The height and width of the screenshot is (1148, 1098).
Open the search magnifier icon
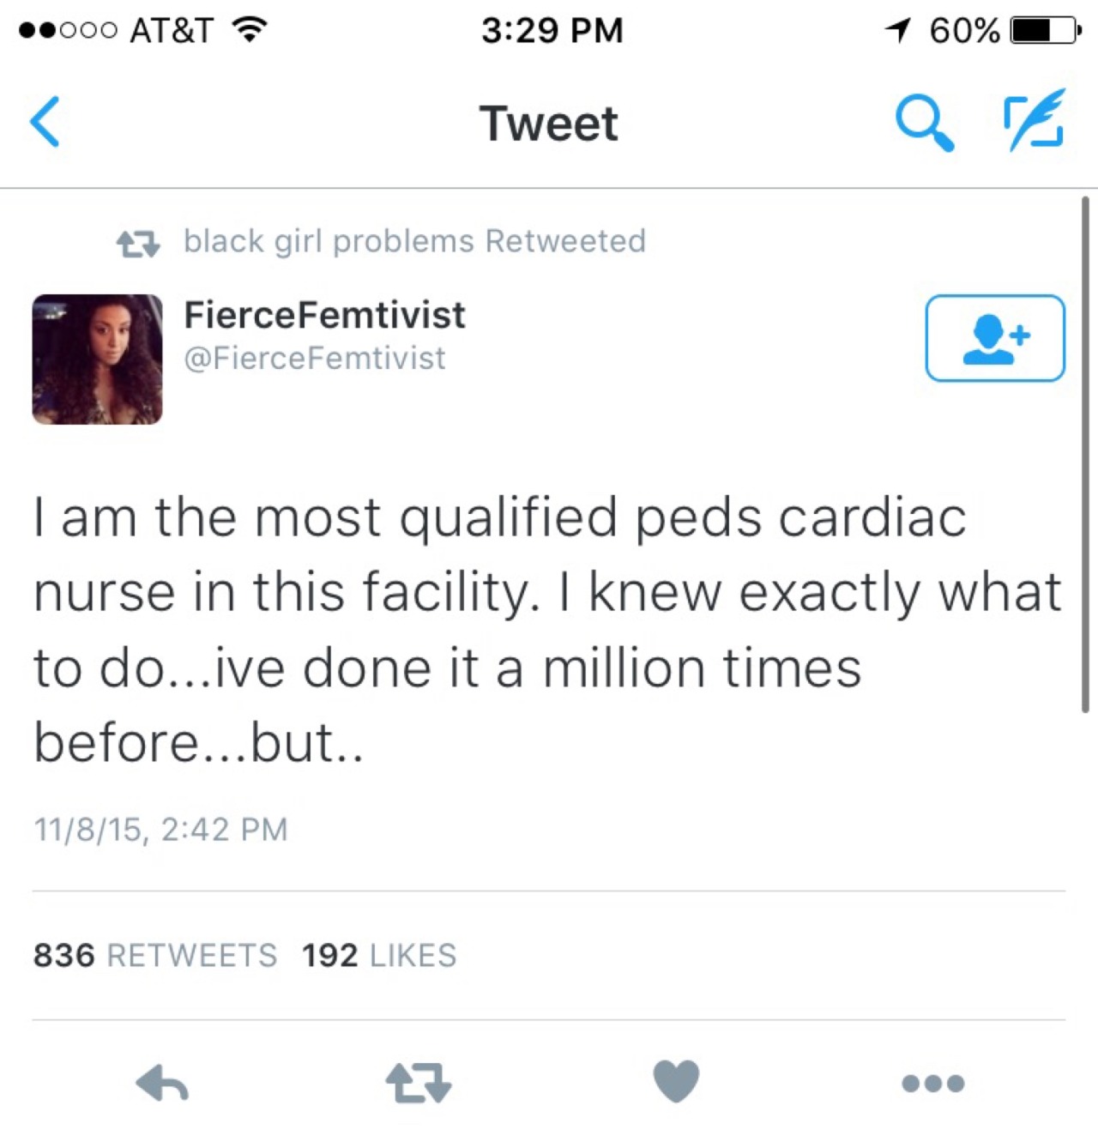[923, 123]
